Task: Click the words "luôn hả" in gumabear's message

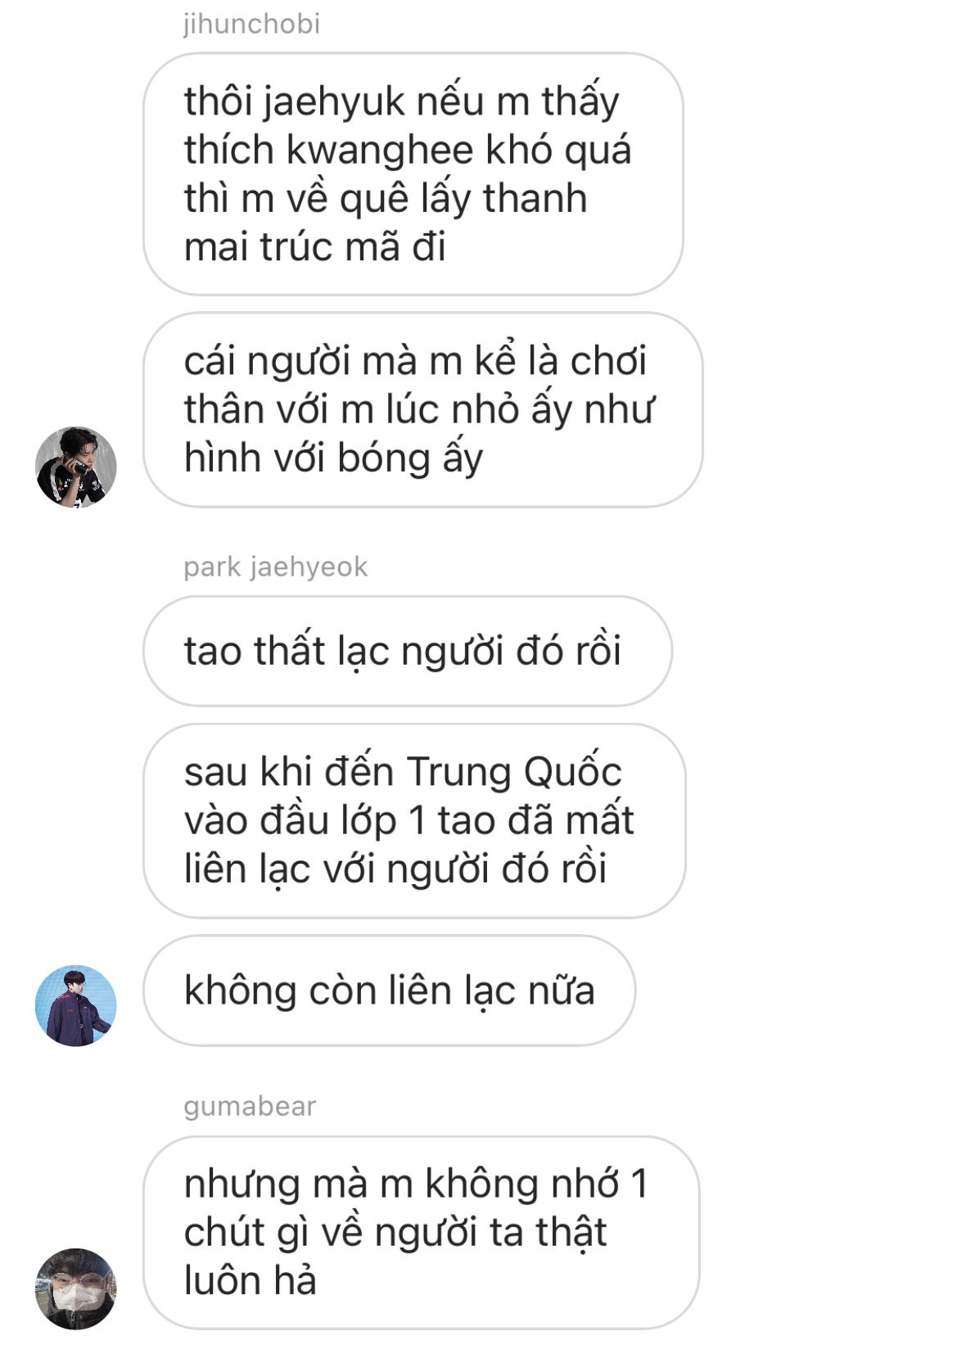Action: point(250,1280)
